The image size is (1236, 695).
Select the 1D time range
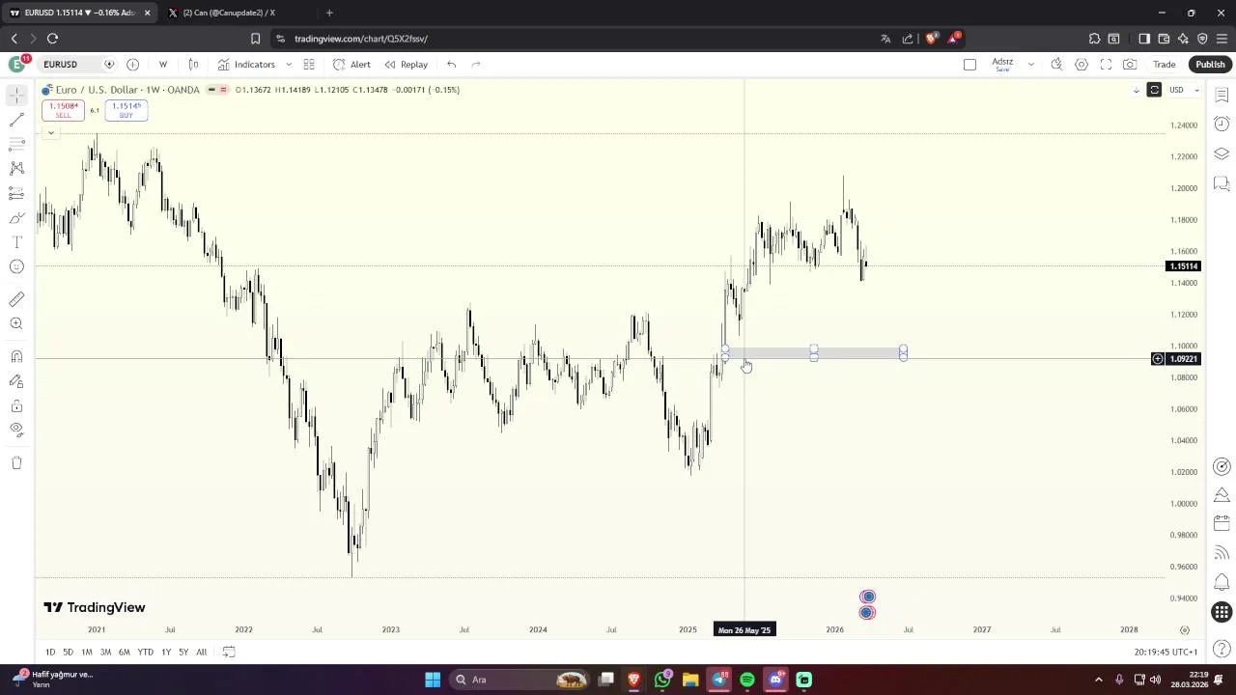[x=50, y=652]
